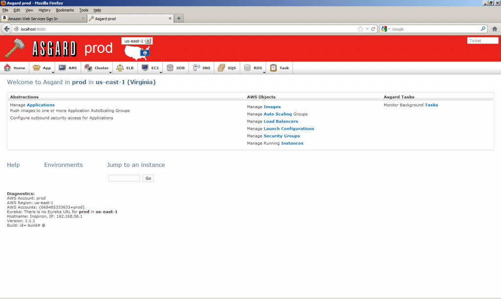Open the Bookmarks menu
The height and width of the screenshot is (299, 501).
tap(65, 10)
